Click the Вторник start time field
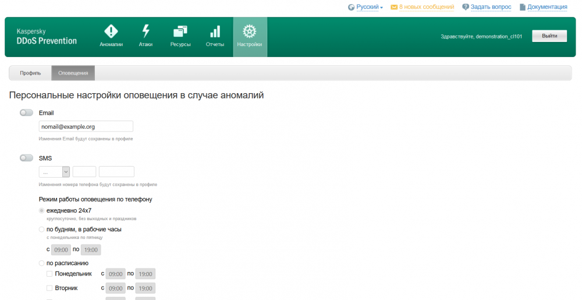Image resolution: width=582 pixels, height=300 pixels. click(x=115, y=288)
